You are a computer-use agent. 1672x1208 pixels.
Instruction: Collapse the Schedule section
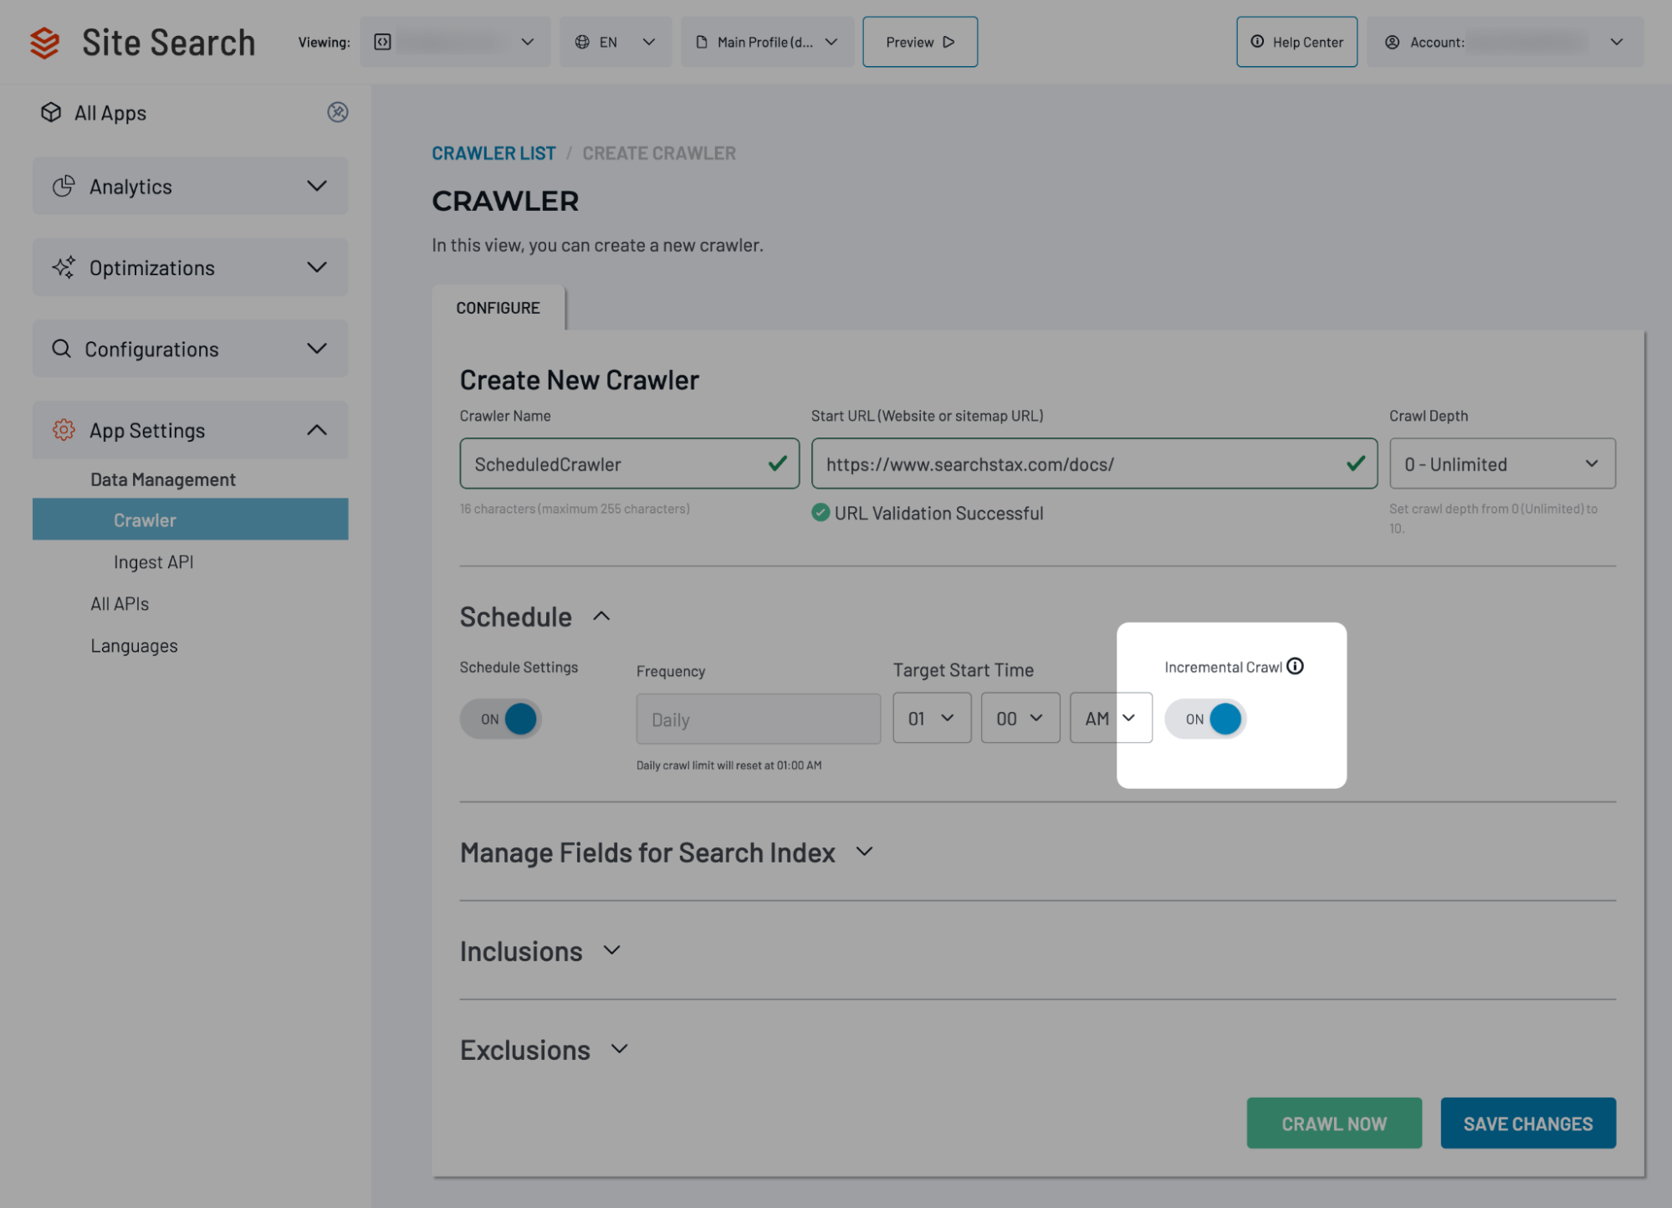601,617
